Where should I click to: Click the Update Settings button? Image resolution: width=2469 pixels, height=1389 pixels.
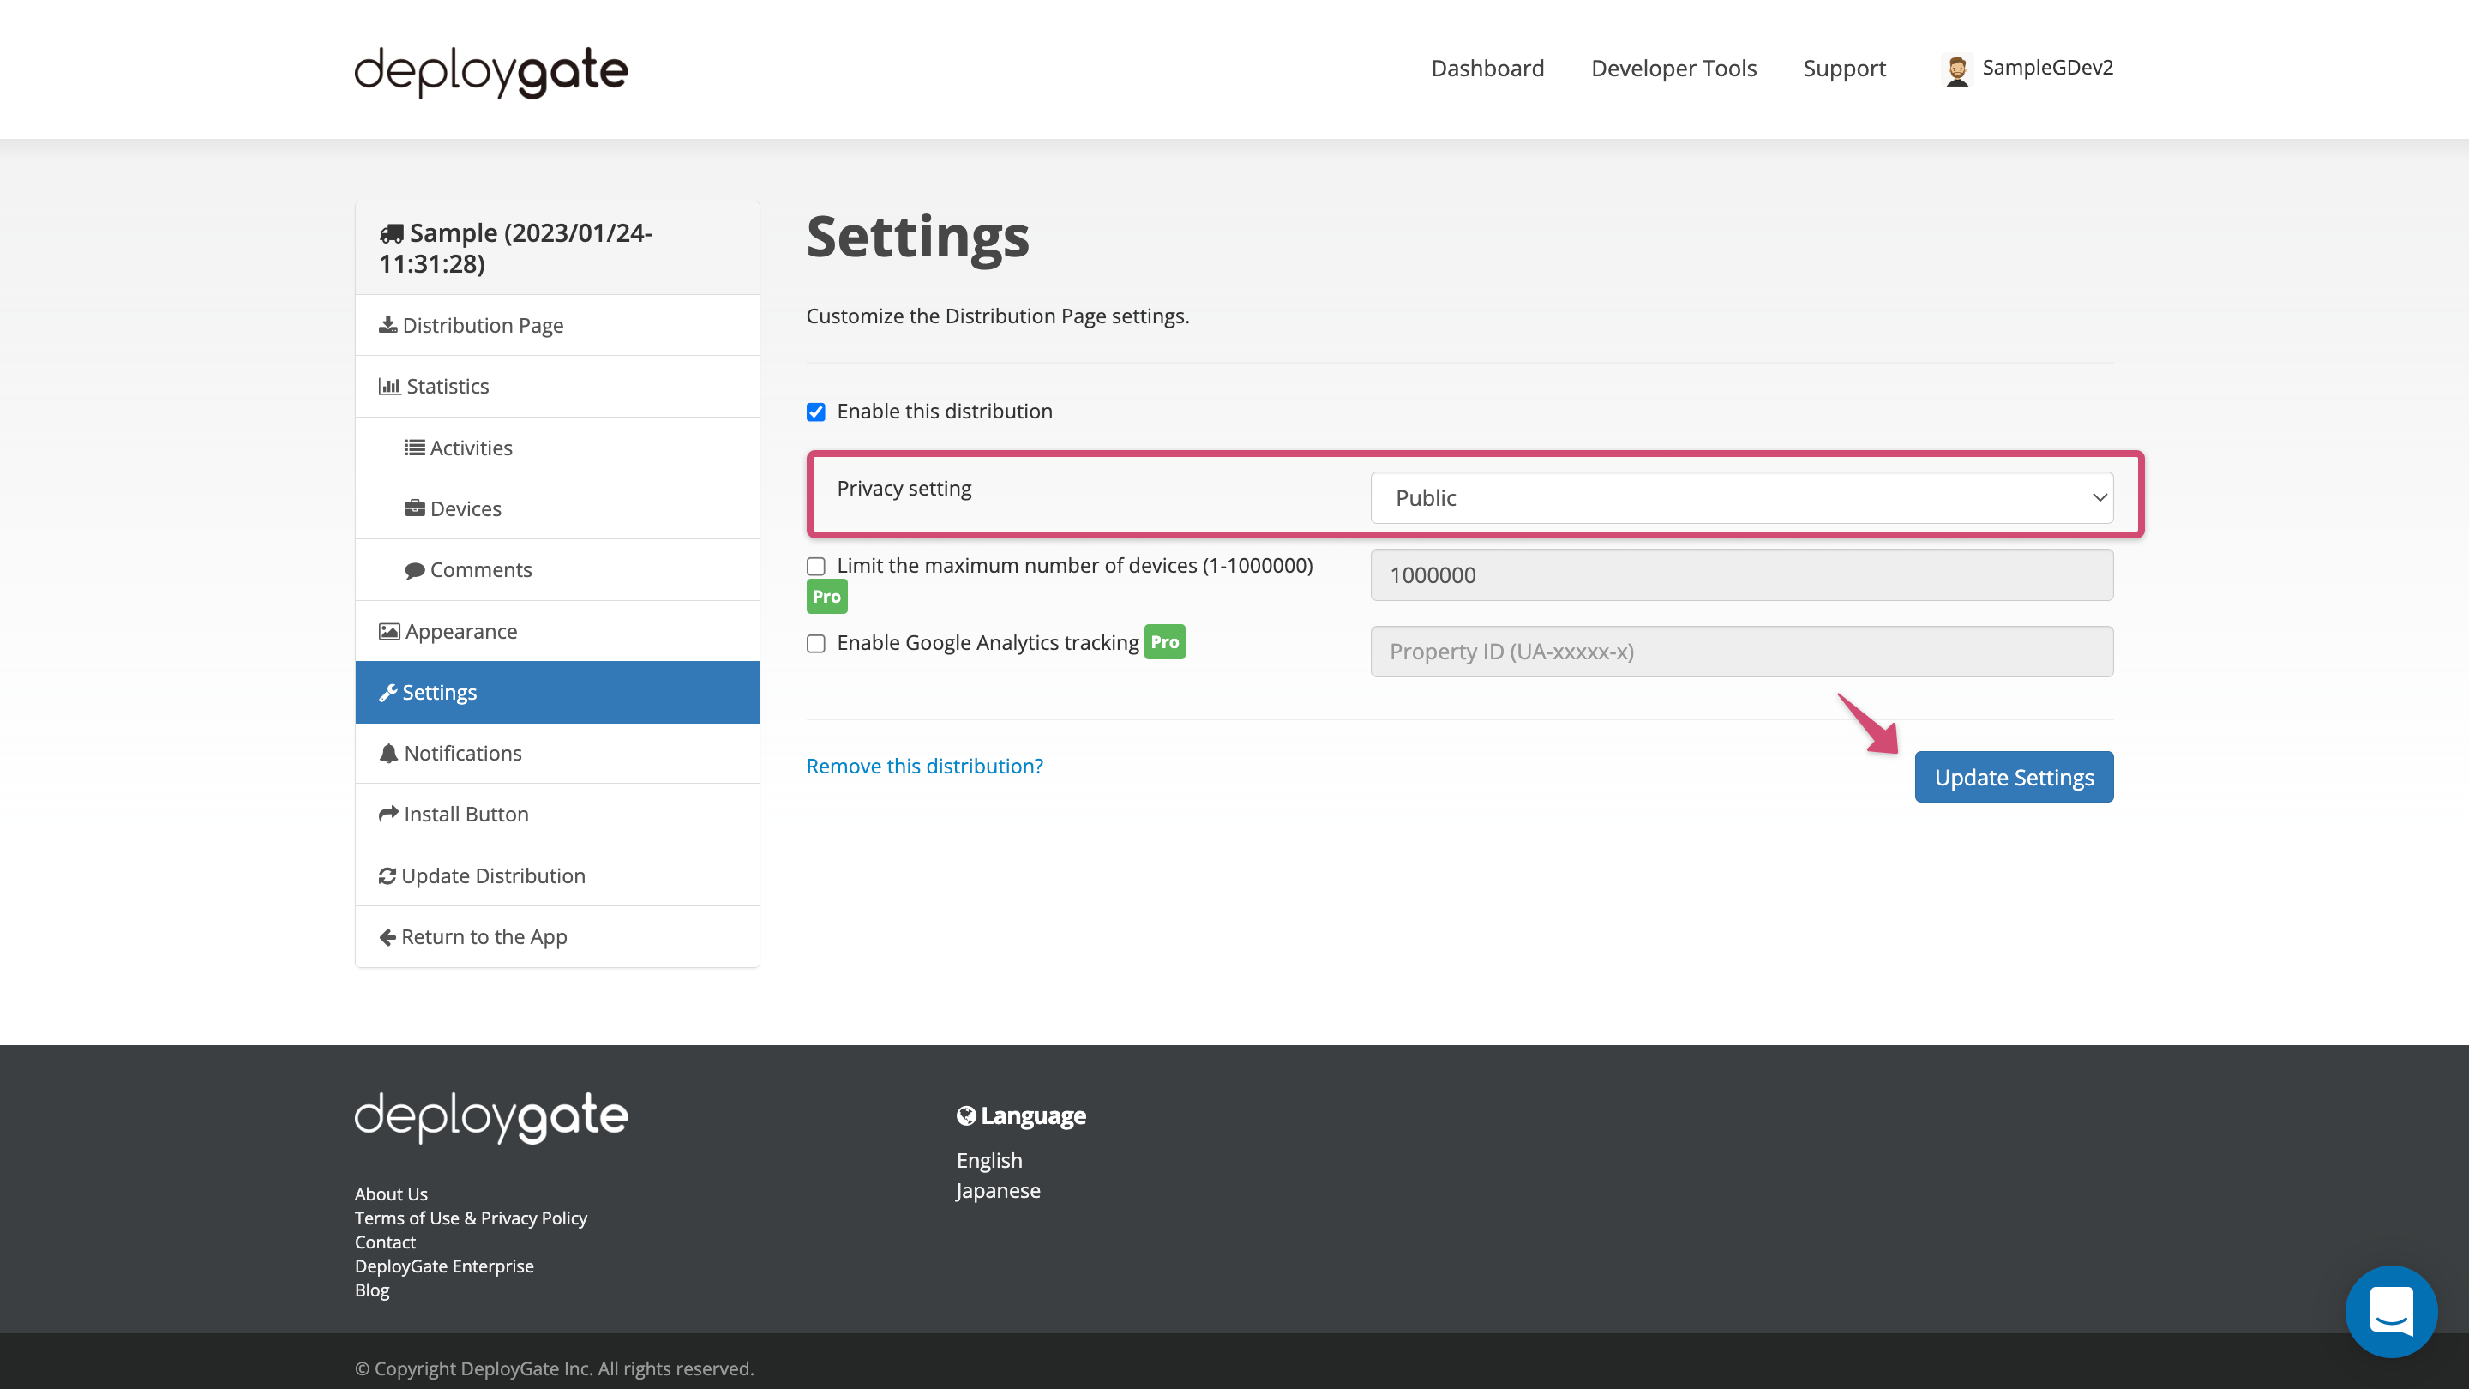click(2013, 777)
